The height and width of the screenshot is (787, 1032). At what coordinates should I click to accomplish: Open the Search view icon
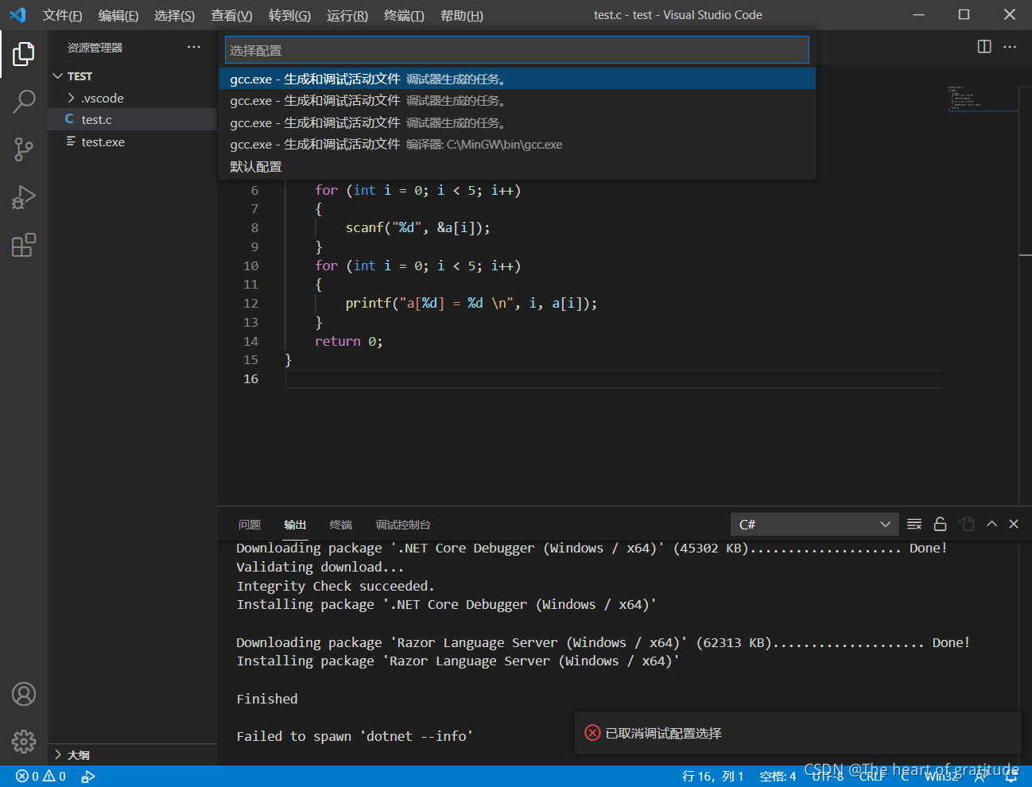pyautogui.click(x=24, y=102)
